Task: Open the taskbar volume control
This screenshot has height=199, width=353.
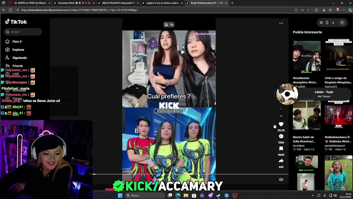Action: [335, 195]
